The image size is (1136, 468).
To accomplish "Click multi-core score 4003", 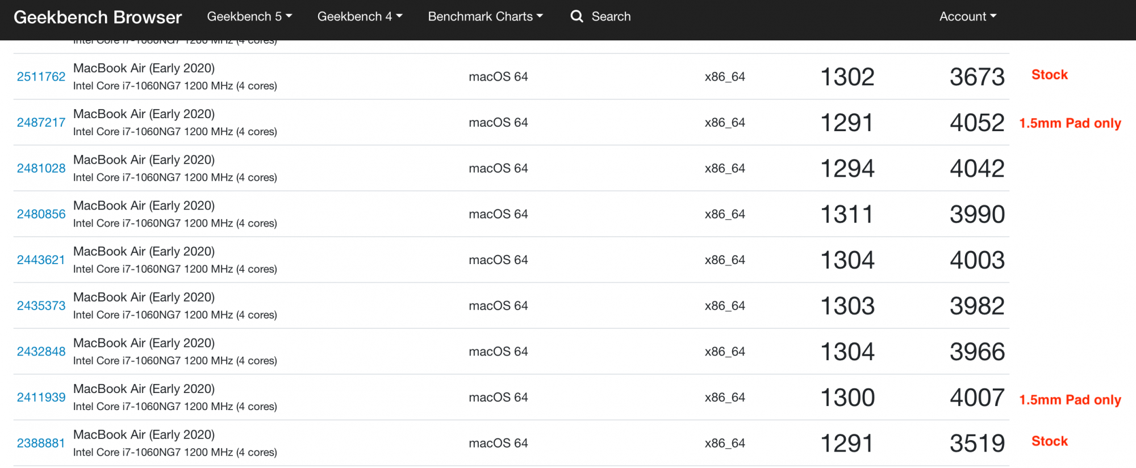I will [x=977, y=260].
